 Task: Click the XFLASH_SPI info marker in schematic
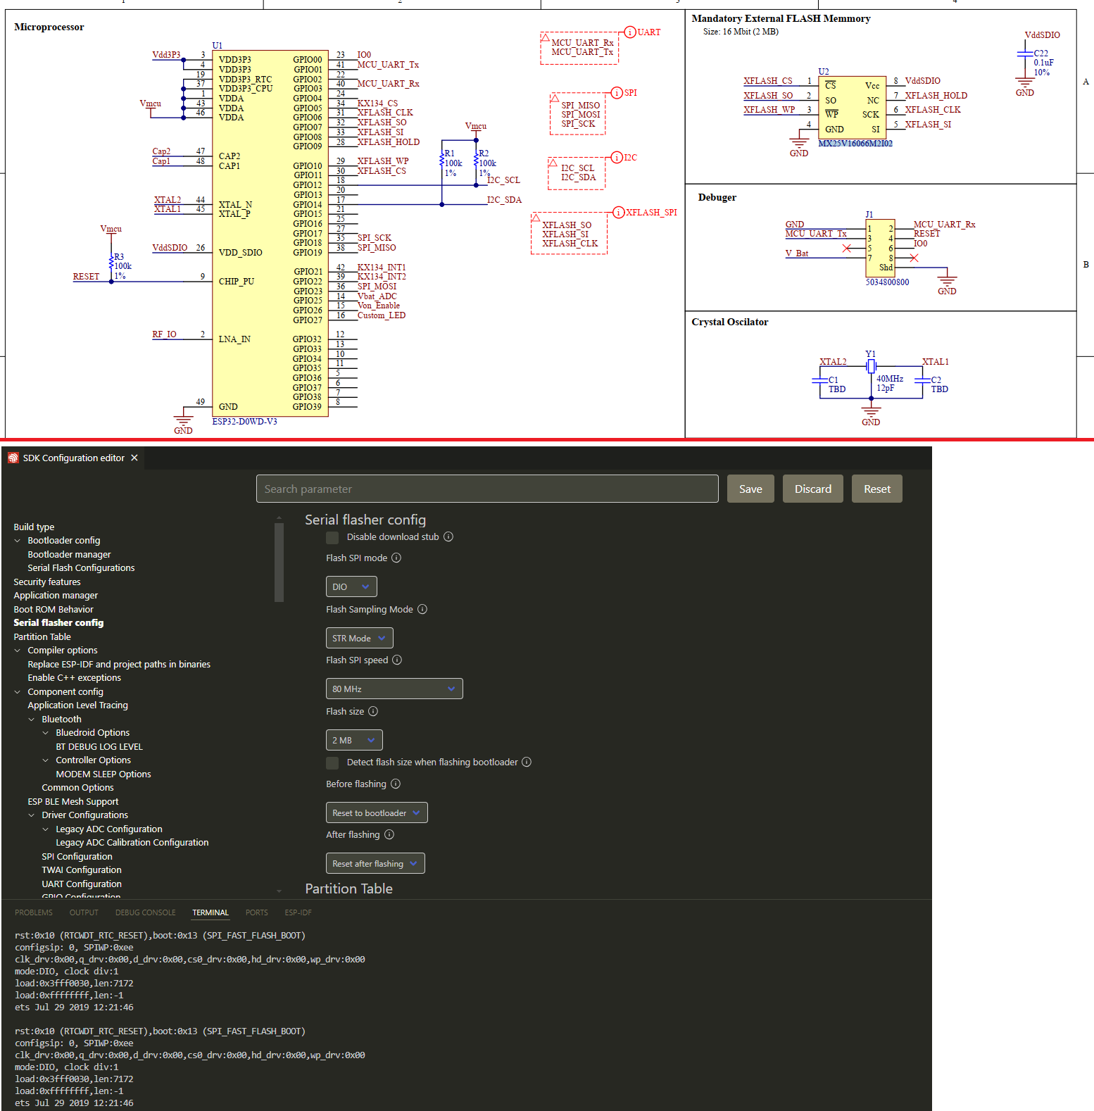(619, 213)
